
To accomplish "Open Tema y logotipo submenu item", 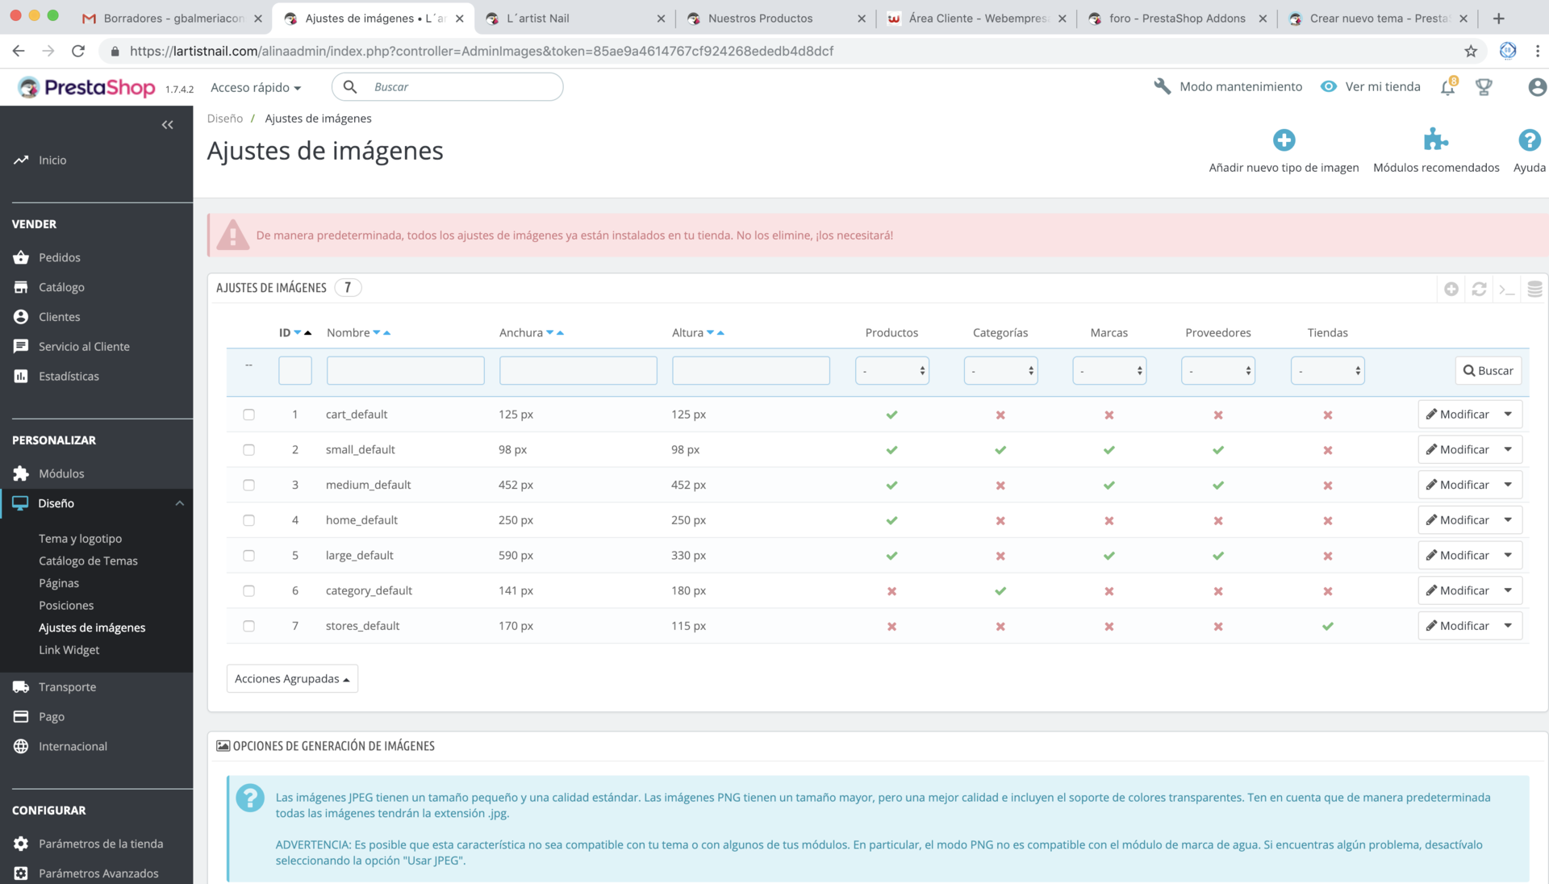I will (80, 539).
